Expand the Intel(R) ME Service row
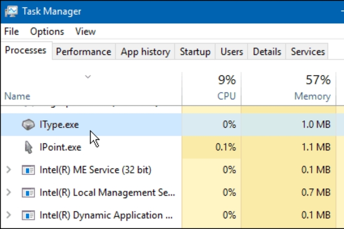The height and width of the screenshot is (229, 344). click(x=9, y=170)
